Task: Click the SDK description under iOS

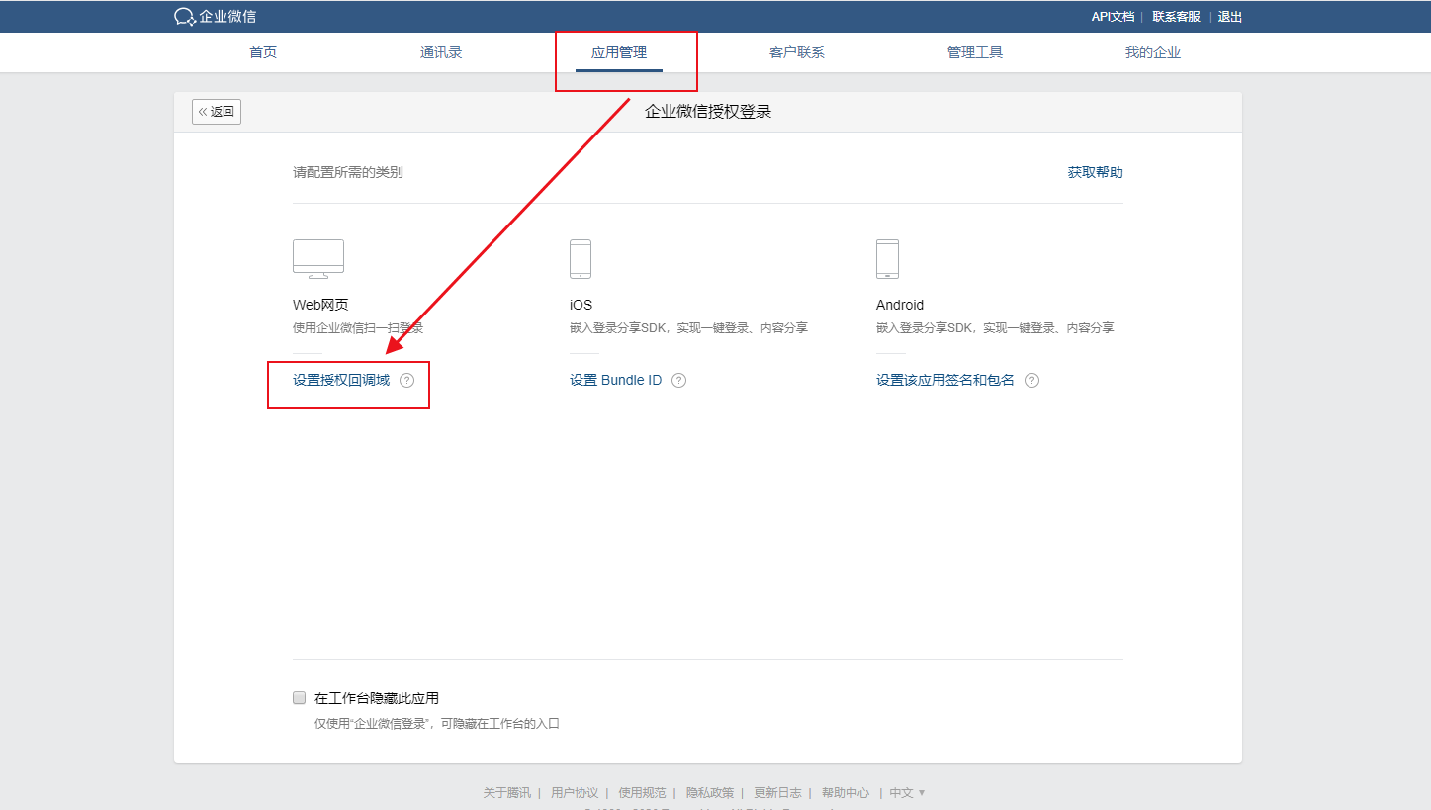Action: point(688,328)
